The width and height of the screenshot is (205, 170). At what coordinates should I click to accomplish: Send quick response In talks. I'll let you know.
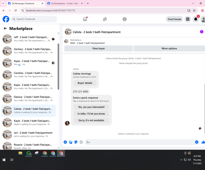[91, 114]
